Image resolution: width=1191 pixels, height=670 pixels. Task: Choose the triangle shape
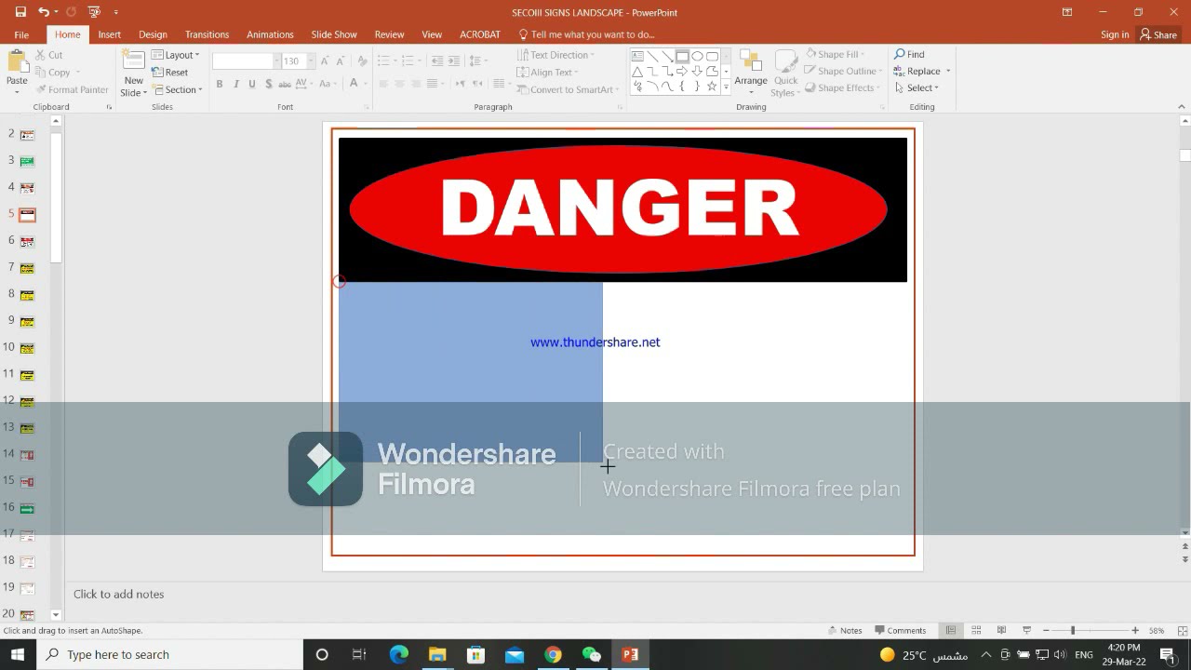coord(637,72)
